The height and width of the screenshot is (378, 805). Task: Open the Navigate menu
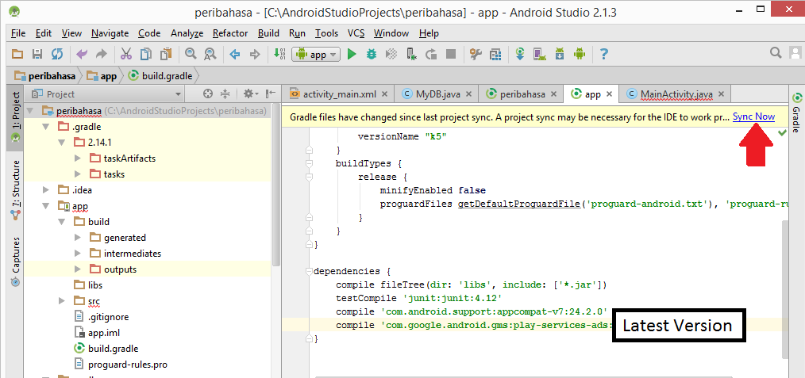tap(110, 33)
